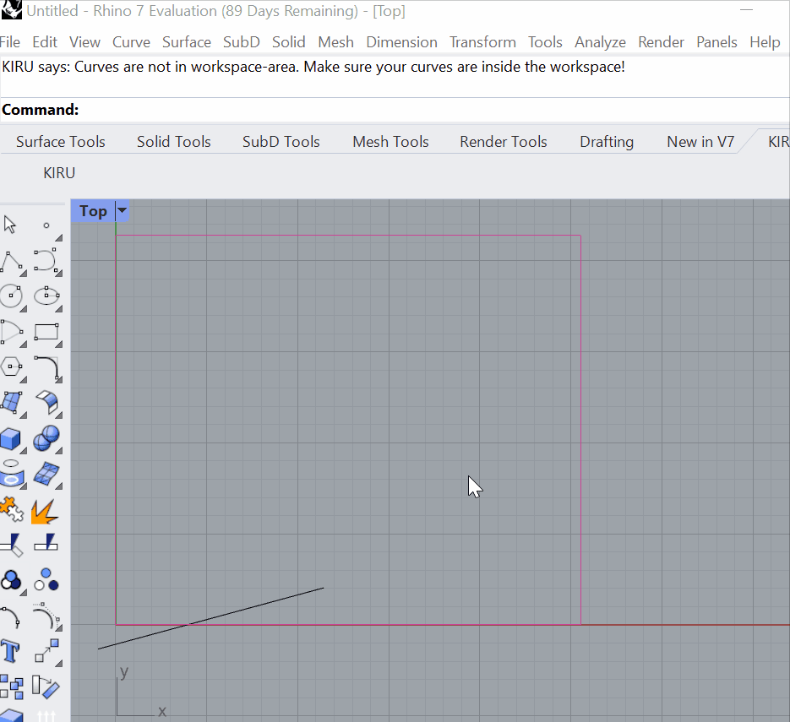The width and height of the screenshot is (790, 722).
Task: Open the Top viewport dropdown arrow
Action: 122,210
